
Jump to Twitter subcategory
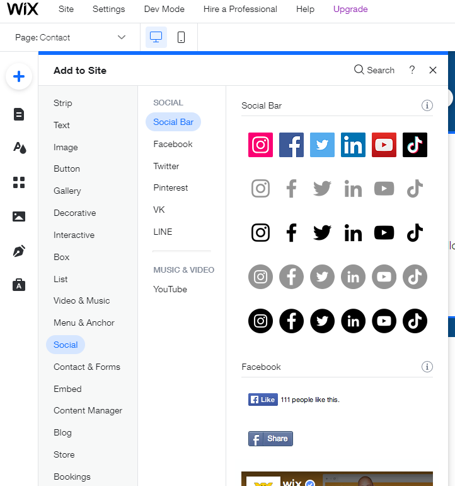(166, 166)
